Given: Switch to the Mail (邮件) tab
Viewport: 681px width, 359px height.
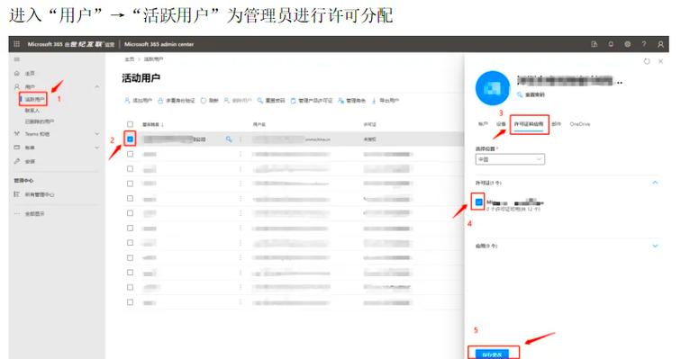Looking at the screenshot, I should (x=556, y=124).
